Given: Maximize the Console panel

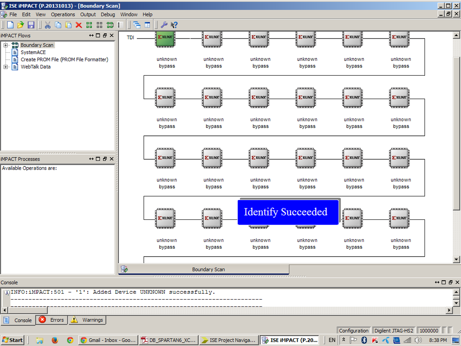Looking at the screenshot, I should (444, 282).
